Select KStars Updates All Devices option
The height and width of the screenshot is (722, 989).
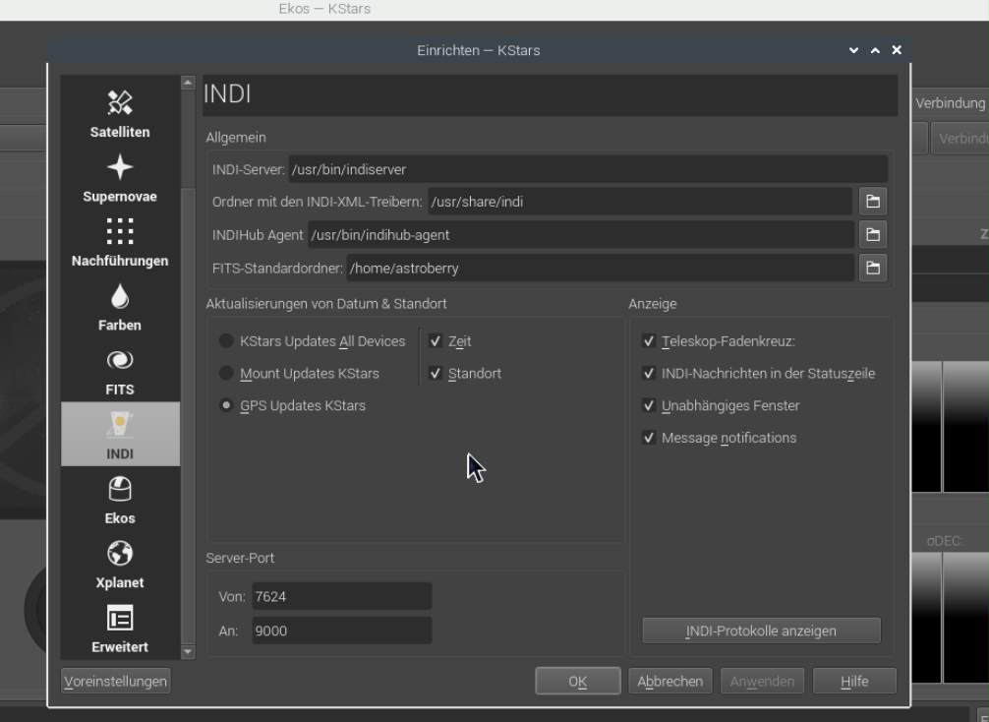[x=226, y=340]
